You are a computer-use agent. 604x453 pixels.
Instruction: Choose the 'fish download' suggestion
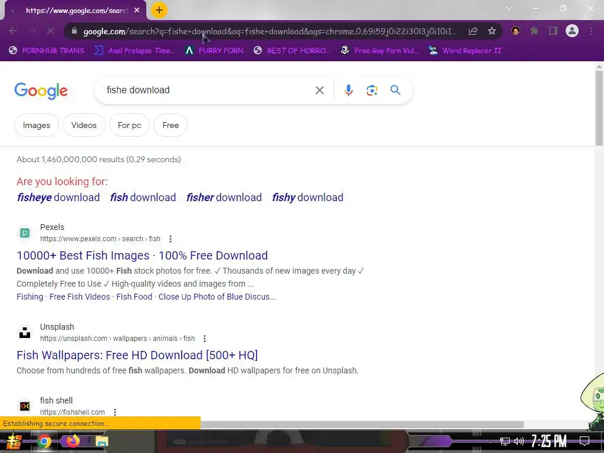tap(143, 197)
